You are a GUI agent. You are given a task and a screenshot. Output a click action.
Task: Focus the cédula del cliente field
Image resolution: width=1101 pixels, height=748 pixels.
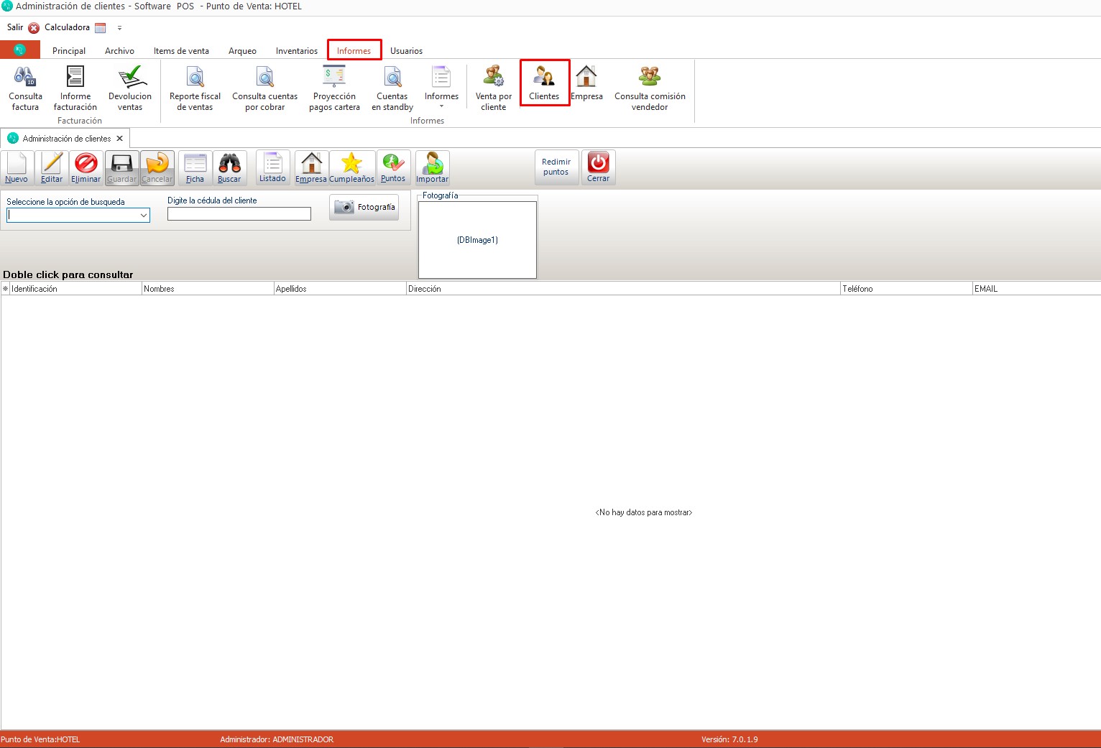point(239,214)
